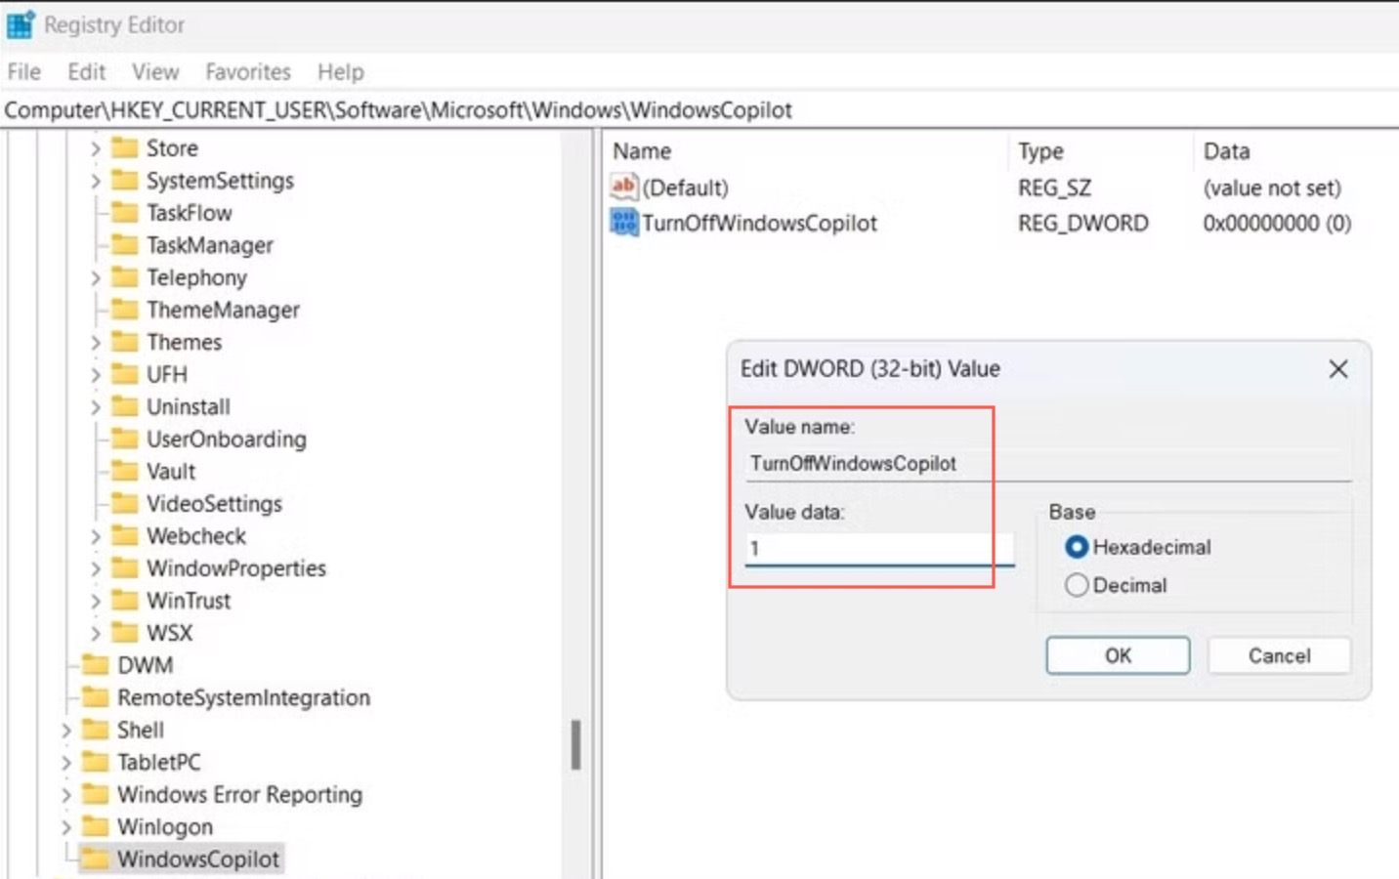Image resolution: width=1399 pixels, height=879 pixels.
Task: Click the UserOnboarding folder icon
Action: tap(125, 439)
